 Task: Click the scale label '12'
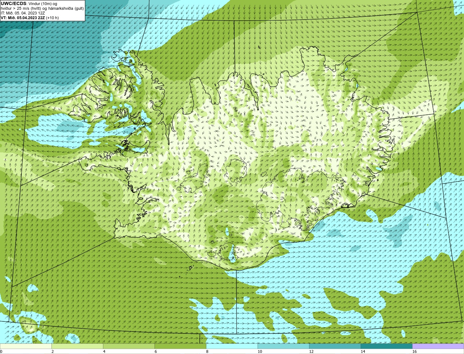pyautogui.click(x=311, y=351)
